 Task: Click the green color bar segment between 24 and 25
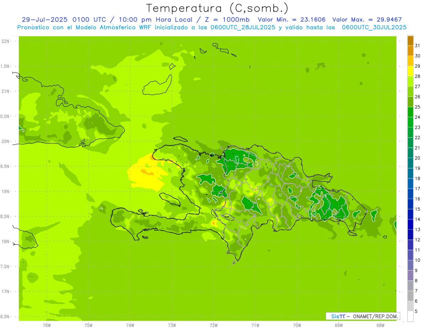(410, 112)
